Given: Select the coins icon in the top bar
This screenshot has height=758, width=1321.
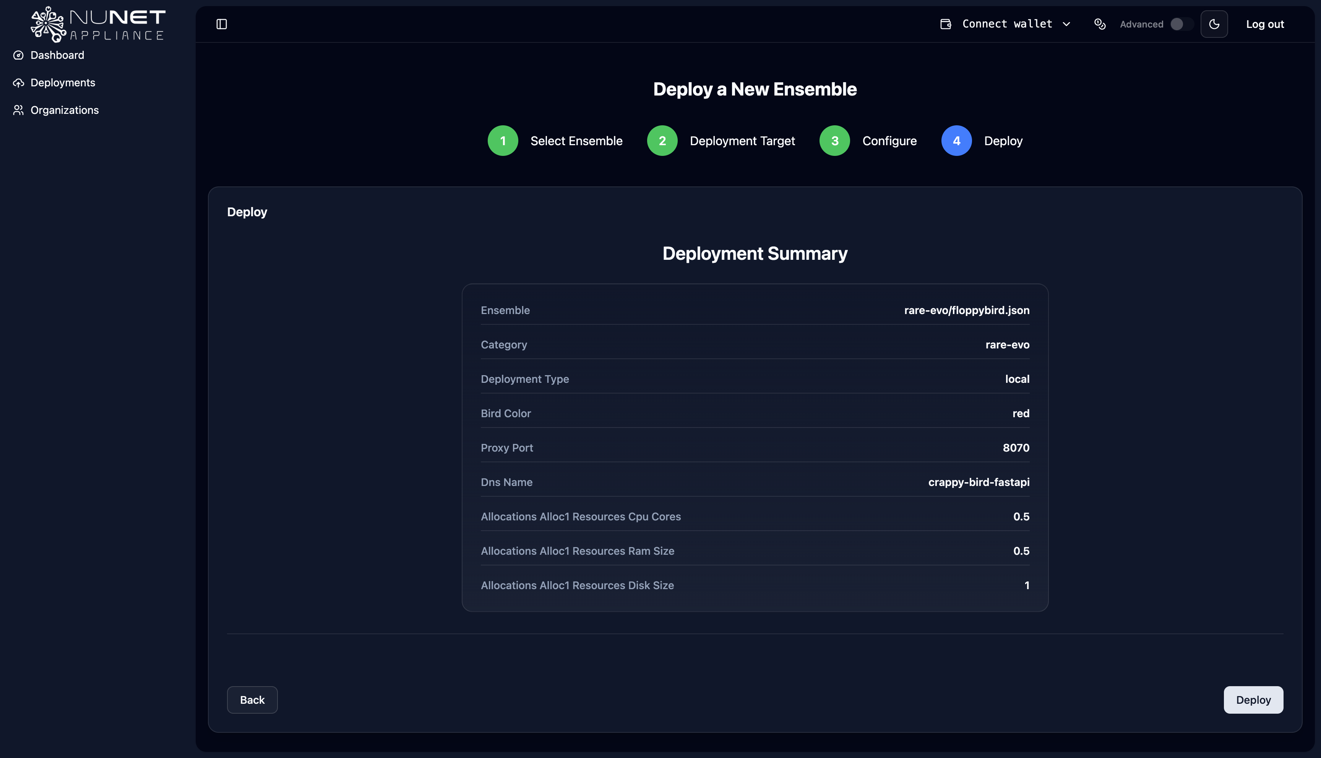Looking at the screenshot, I should point(1100,24).
